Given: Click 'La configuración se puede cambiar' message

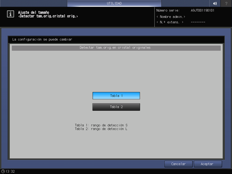Looking at the screenshot, I should 42,39.
